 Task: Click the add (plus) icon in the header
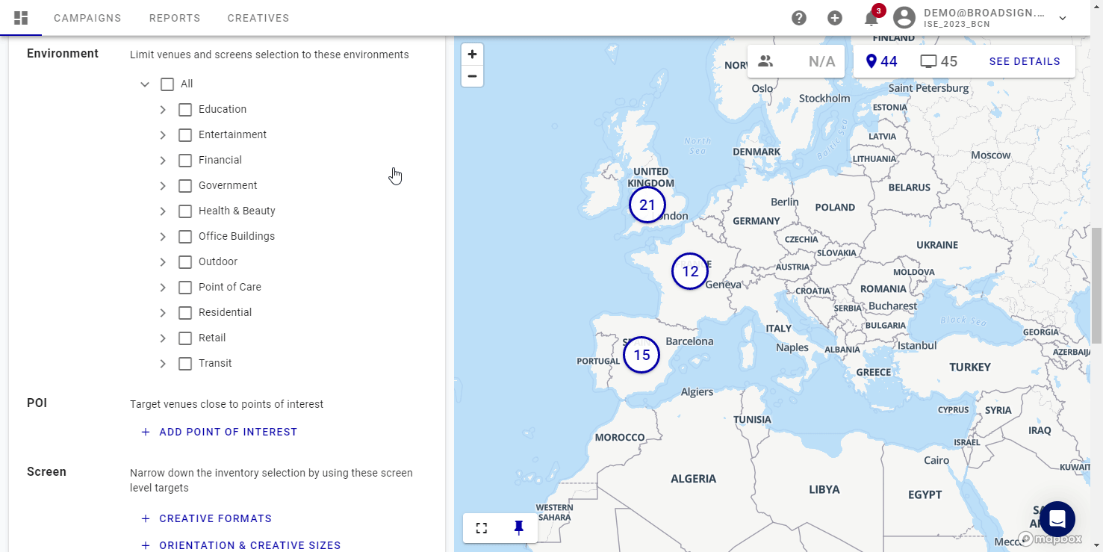pyautogui.click(x=834, y=17)
